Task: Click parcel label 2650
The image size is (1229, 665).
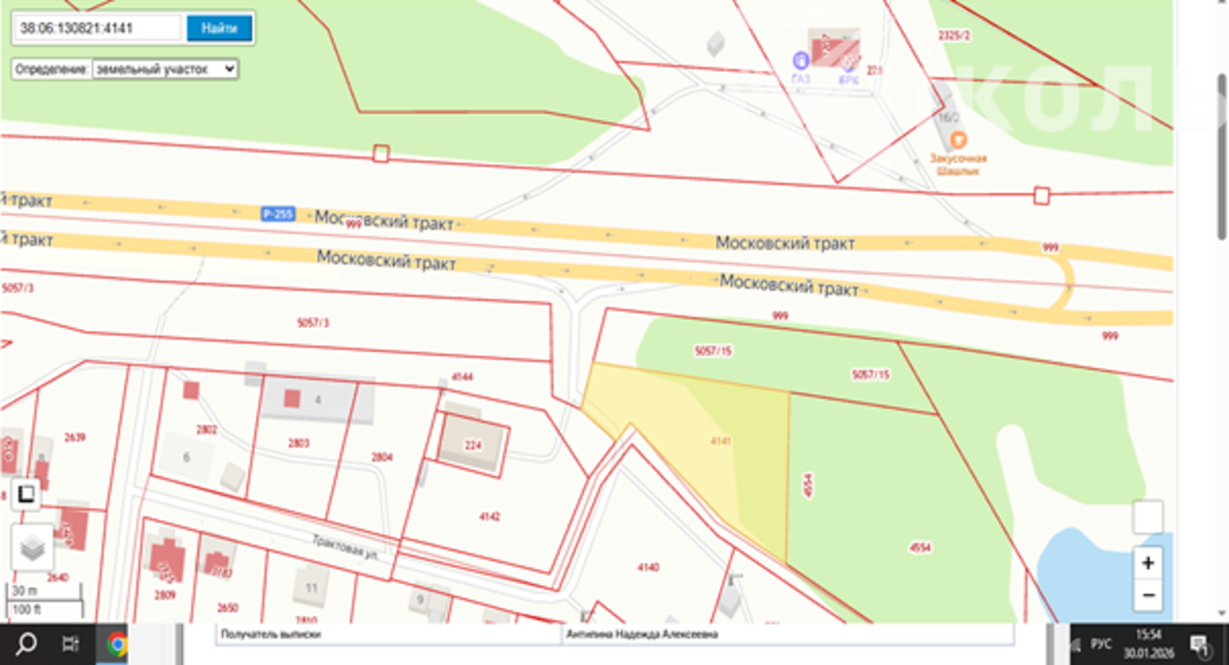Action: [x=227, y=607]
